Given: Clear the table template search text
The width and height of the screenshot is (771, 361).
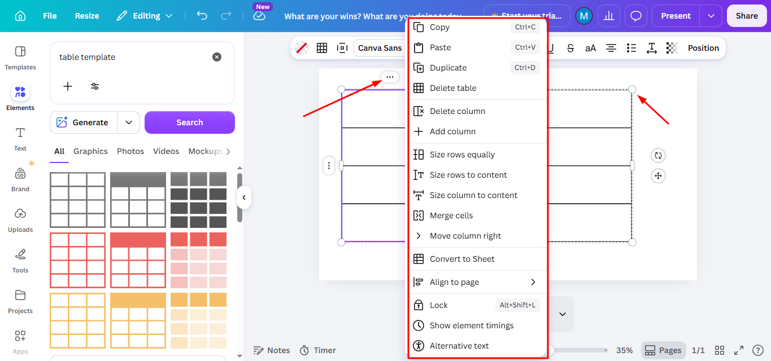Looking at the screenshot, I should pos(217,57).
